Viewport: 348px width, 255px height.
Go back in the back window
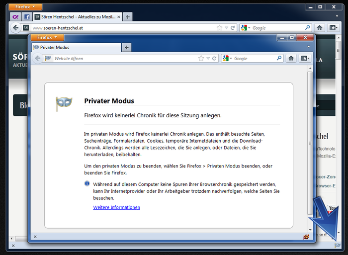click(x=16, y=28)
